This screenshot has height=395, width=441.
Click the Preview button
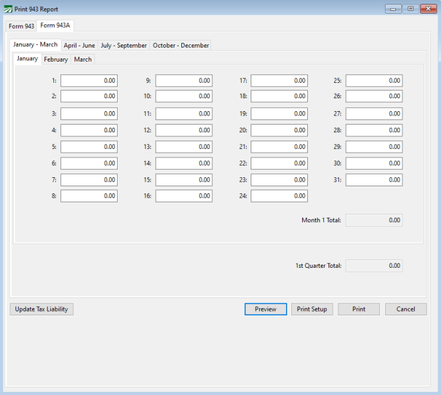point(265,309)
